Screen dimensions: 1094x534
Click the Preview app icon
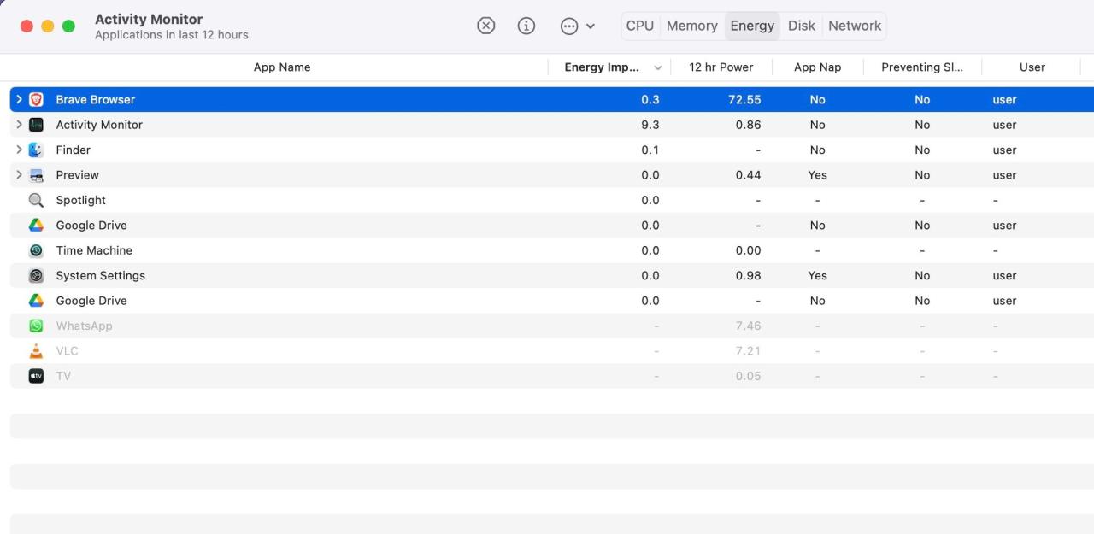(x=36, y=175)
